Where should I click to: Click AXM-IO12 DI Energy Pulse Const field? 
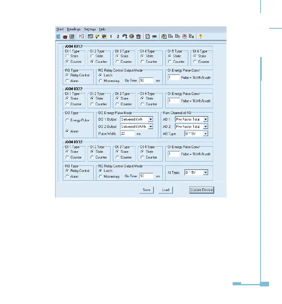click(x=174, y=78)
